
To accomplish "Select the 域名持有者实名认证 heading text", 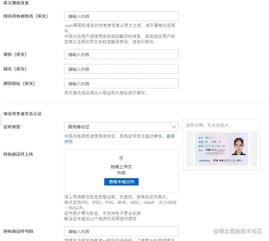I will [22, 114].
